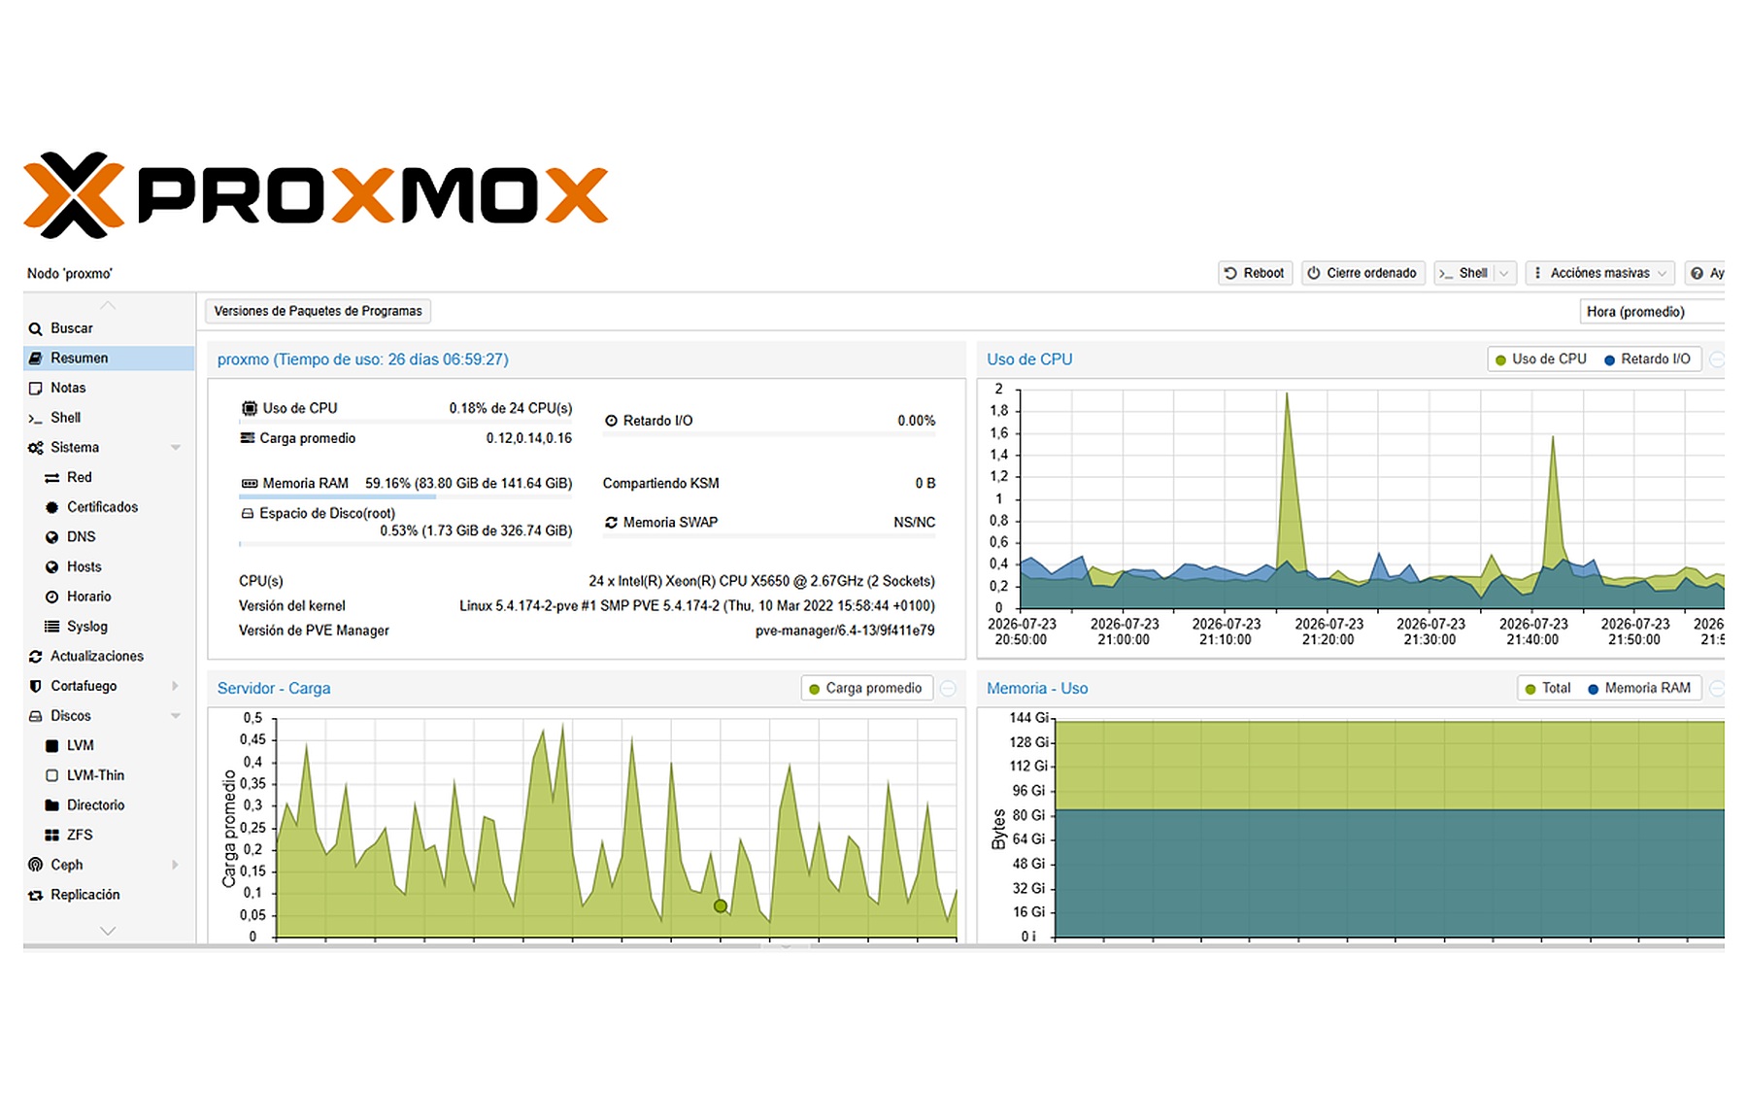Click the green data point on load chart
Screen dimensions: 1748x1093
click(x=721, y=906)
